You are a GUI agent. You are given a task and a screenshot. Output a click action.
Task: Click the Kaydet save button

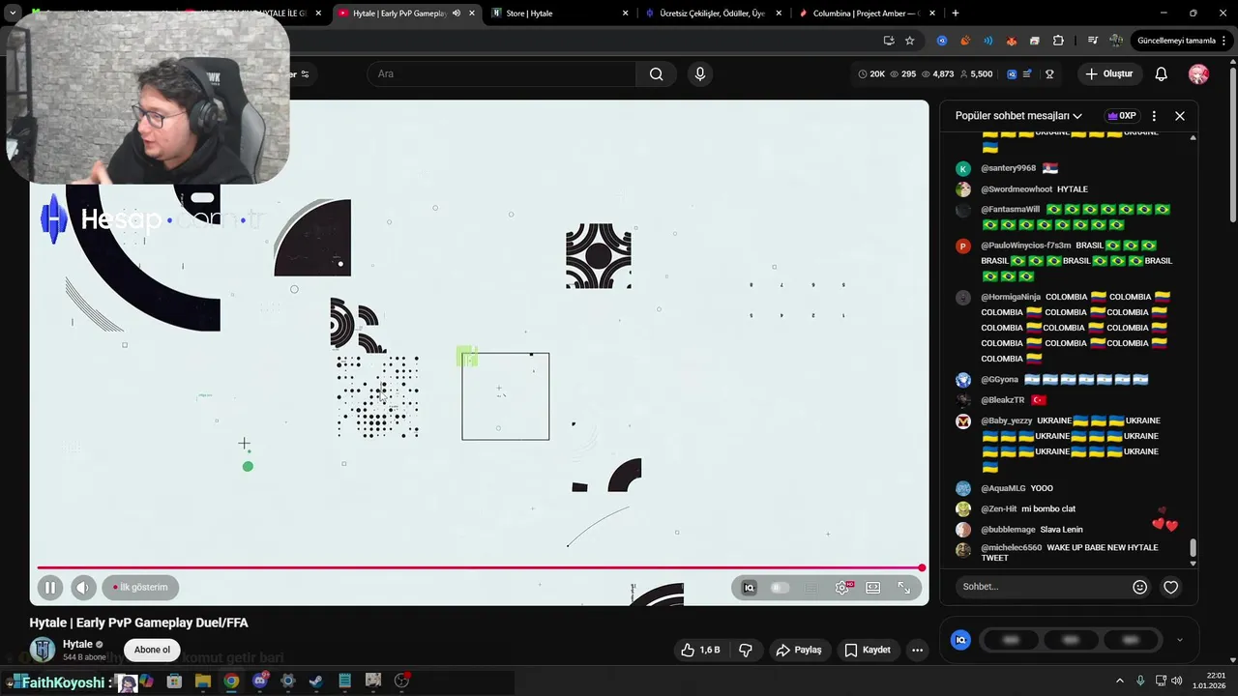coord(867,650)
